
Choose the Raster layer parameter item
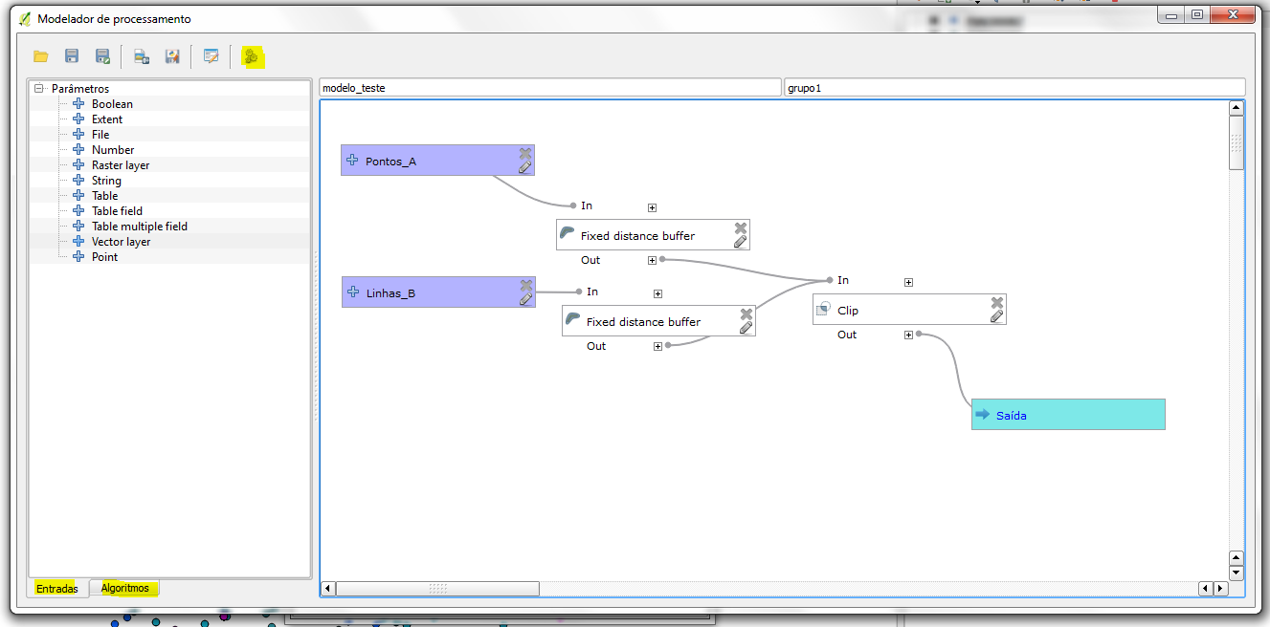coord(120,165)
